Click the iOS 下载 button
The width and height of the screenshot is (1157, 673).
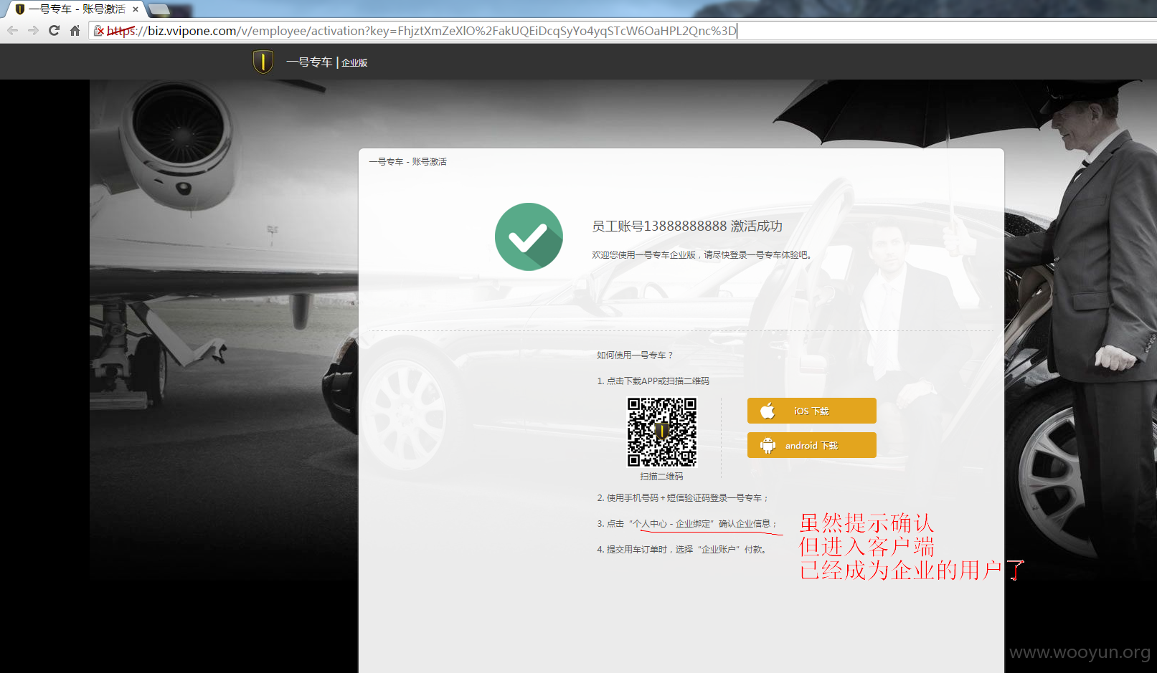coord(811,411)
